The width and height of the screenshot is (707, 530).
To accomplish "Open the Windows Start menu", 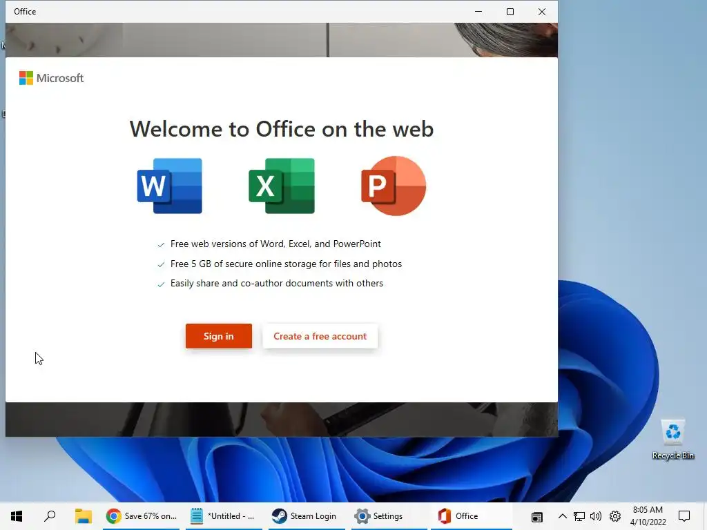I will [x=17, y=516].
